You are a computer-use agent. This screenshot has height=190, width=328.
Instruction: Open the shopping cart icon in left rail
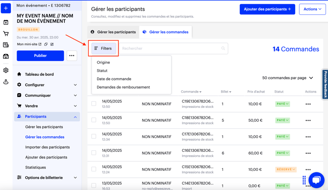coord(6,33)
